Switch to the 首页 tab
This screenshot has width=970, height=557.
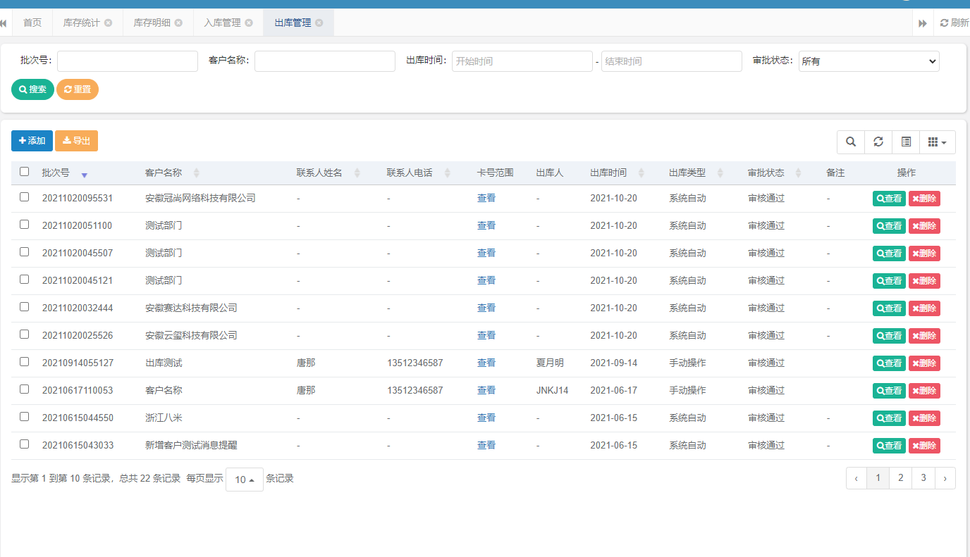click(32, 23)
